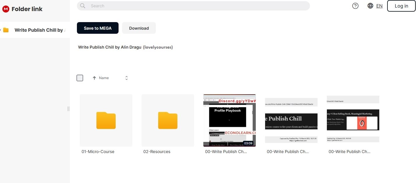Click the MEGA logo icon
The height and width of the screenshot is (183, 416).
point(6,9)
